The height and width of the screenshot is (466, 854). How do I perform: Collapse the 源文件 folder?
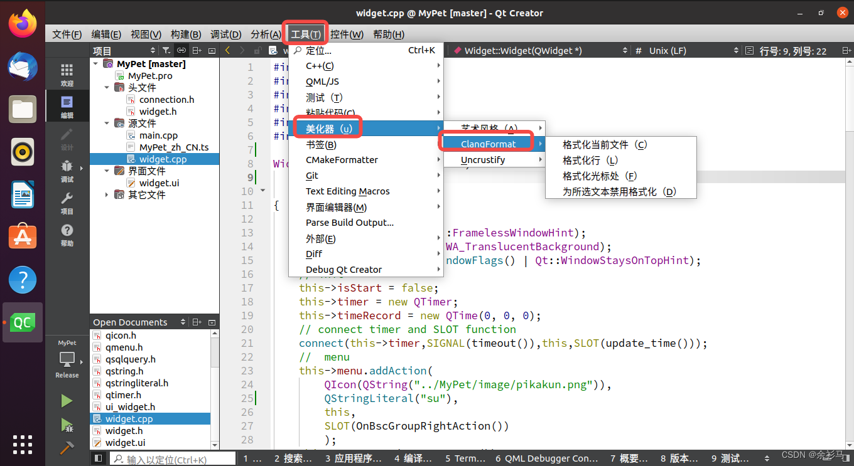click(107, 124)
